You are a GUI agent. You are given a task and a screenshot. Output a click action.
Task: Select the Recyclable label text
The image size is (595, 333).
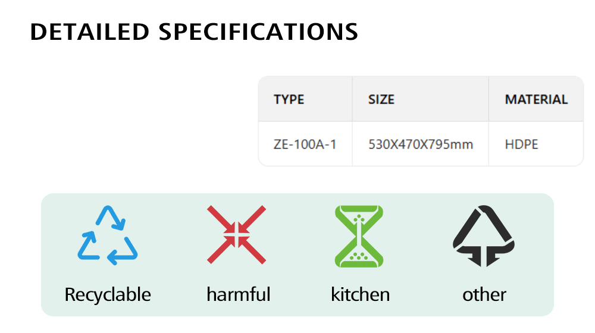(x=108, y=294)
